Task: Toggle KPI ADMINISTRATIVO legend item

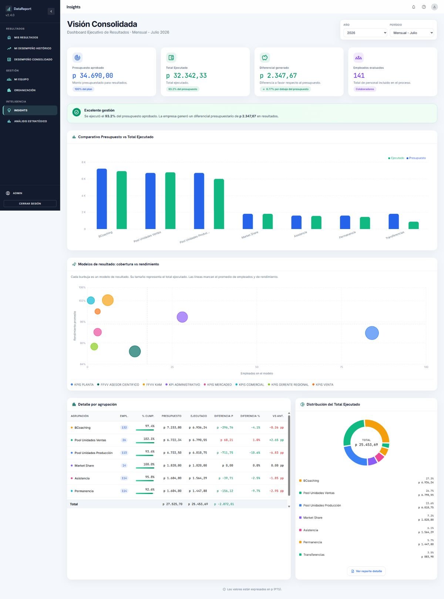Action: coord(182,385)
